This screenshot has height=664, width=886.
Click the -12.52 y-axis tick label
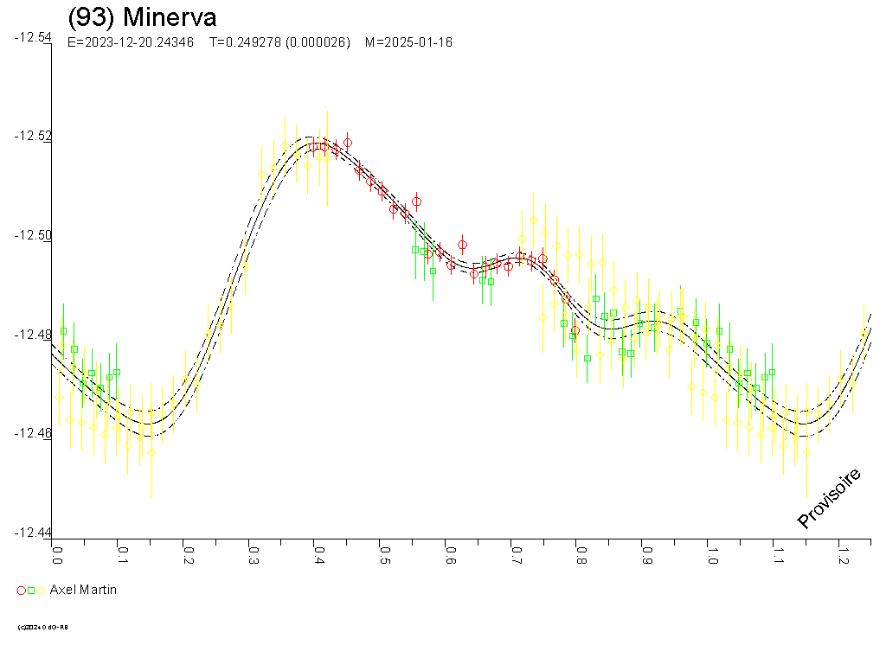point(33,137)
